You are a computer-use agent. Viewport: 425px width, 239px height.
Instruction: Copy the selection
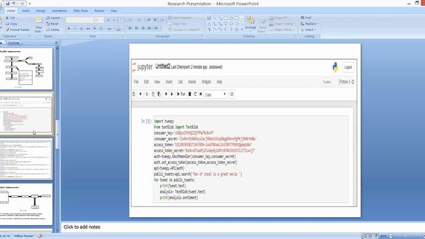(11, 24)
